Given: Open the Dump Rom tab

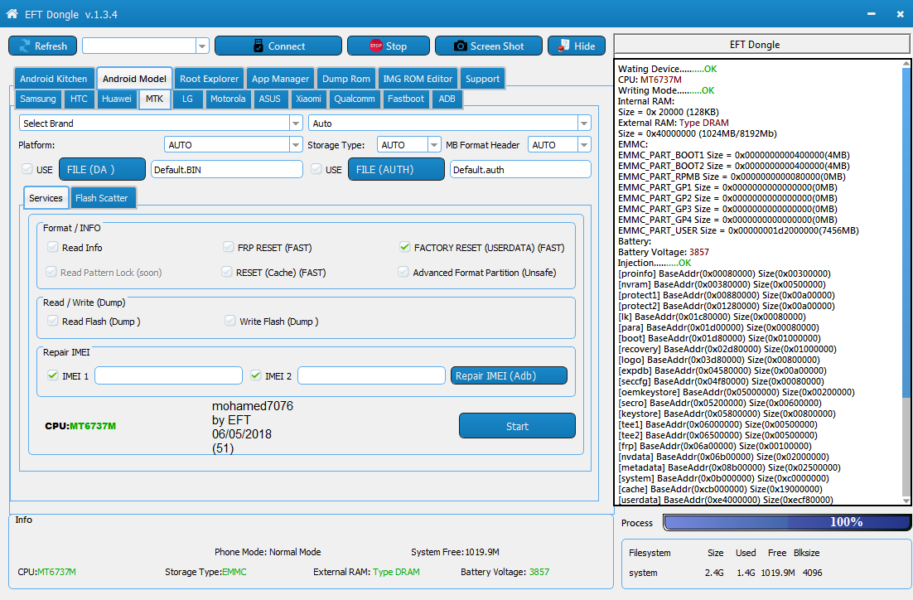Looking at the screenshot, I should 346,79.
